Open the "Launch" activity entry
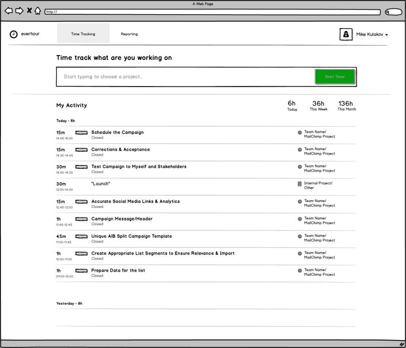Image resolution: width=406 pixels, height=348 pixels. [x=101, y=184]
